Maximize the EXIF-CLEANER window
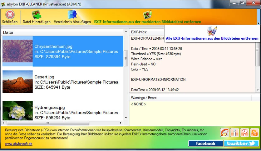This screenshot has height=151, width=261. 242,3
